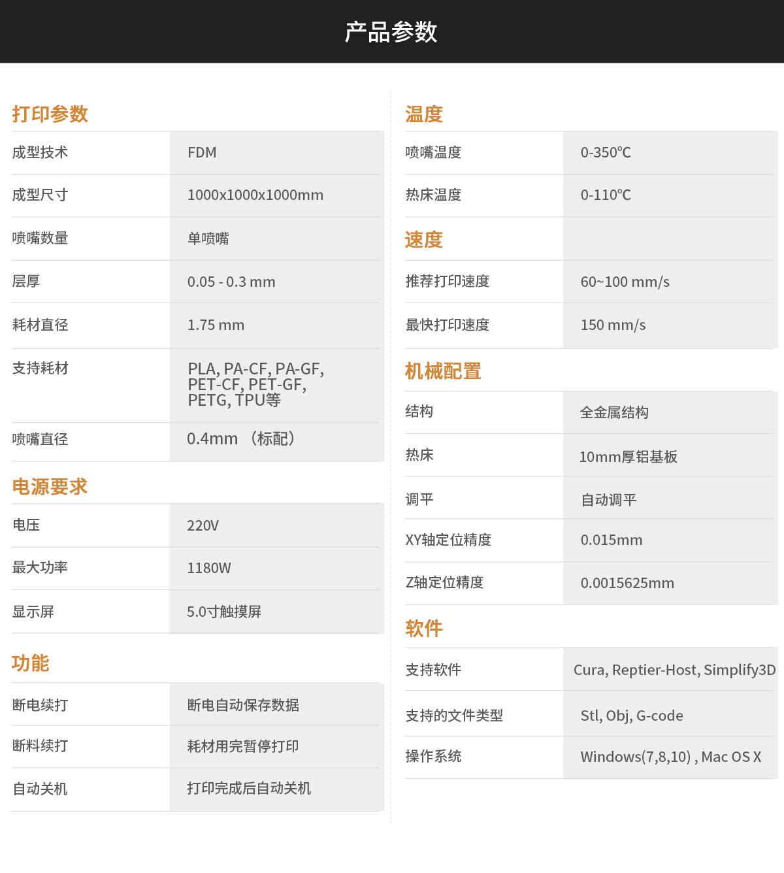
Task: Select the 1000x1000x1000mm build size value
Action: point(255,195)
